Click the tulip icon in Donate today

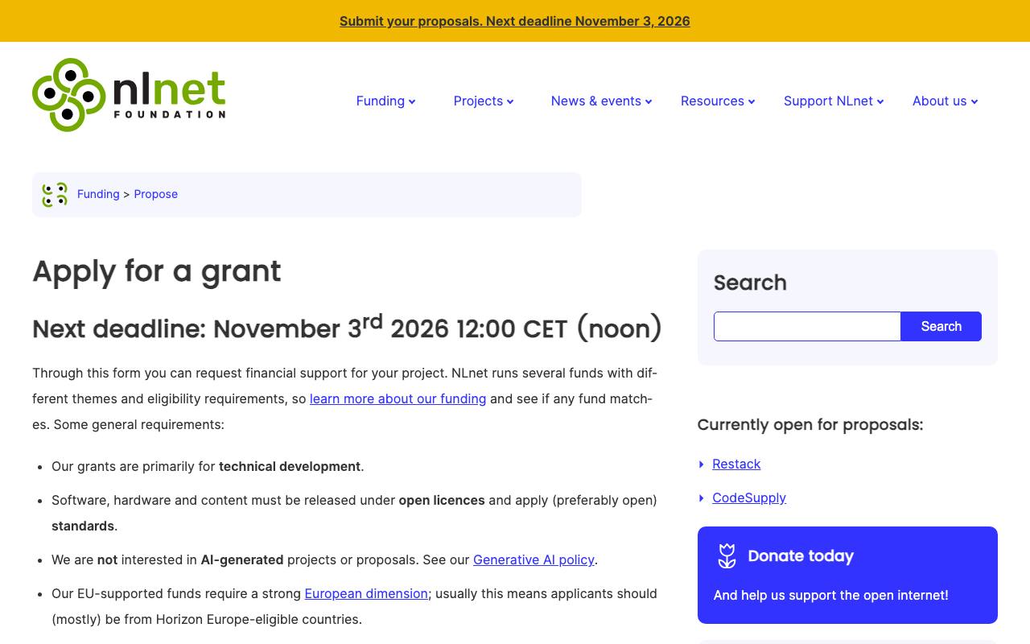pyautogui.click(x=727, y=556)
